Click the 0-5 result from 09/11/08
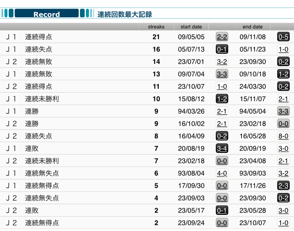 (283, 37)
